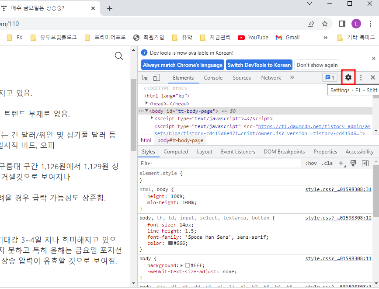Image resolution: width=379 pixels, height=289 pixels.
Task: Open style.css …01598308:11 source link
Action: tap(338, 258)
